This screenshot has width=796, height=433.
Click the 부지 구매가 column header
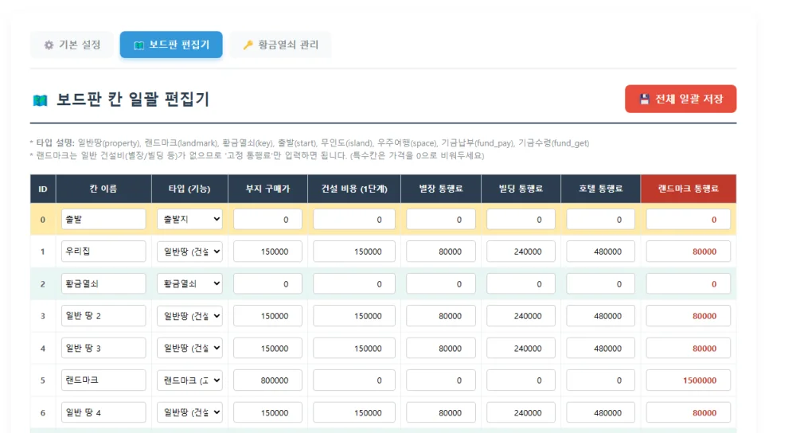coord(267,189)
